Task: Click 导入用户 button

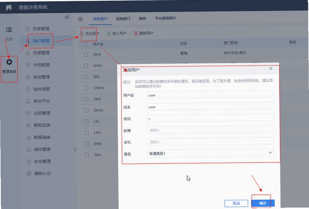Action: (117, 34)
